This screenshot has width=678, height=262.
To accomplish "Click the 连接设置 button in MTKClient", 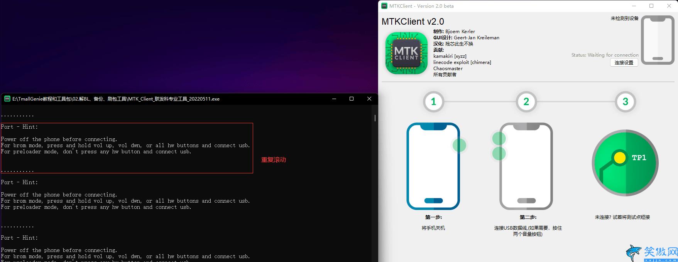I will 624,62.
